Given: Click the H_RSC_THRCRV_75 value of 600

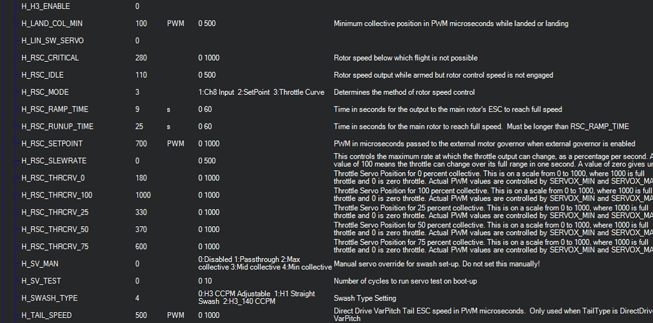Looking at the screenshot, I should pyautogui.click(x=141, y=247).
